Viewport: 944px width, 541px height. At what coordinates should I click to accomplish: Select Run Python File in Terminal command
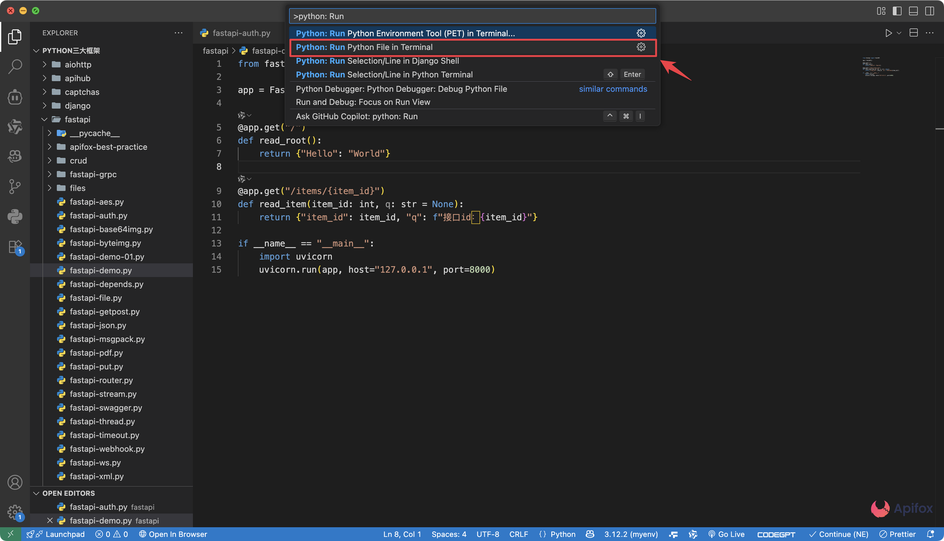tap(364, 47)
